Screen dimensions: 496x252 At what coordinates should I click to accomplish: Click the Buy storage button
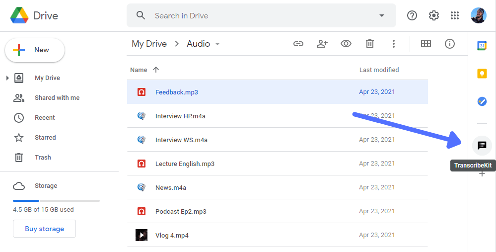click(x=44, y=229)
